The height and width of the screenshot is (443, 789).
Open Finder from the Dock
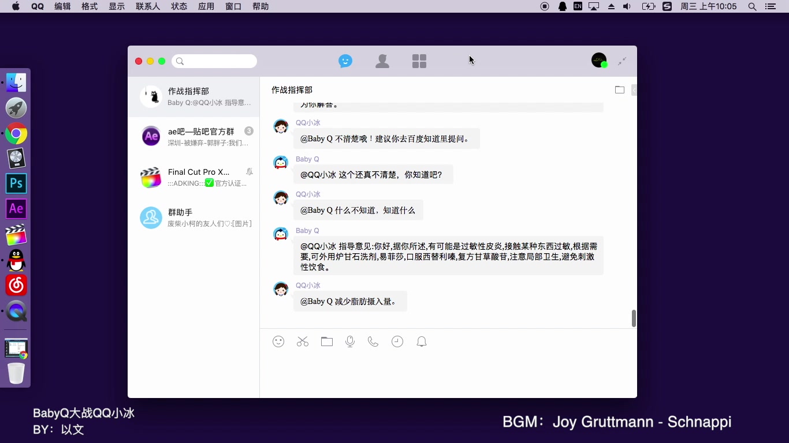(16, 82)
